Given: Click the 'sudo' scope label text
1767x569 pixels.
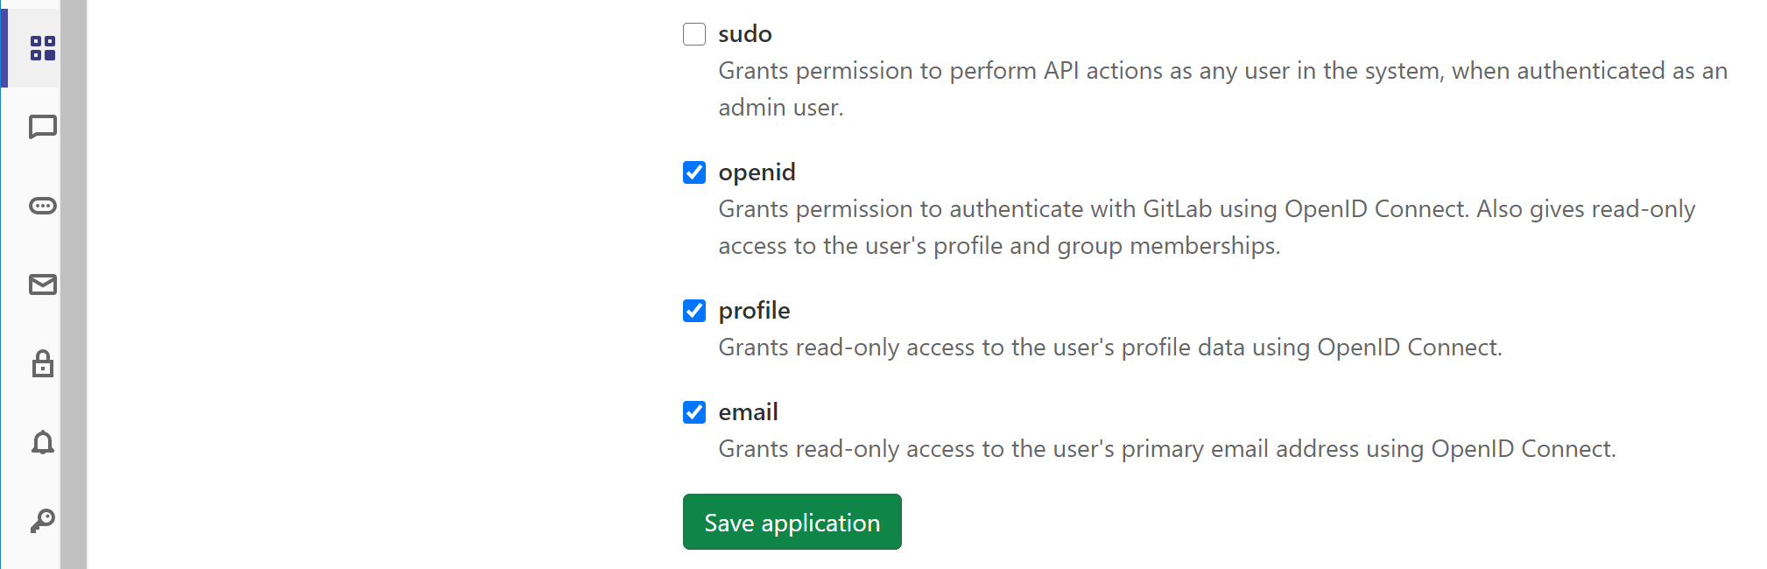Looking at the screenshot, I should [745, 34].
